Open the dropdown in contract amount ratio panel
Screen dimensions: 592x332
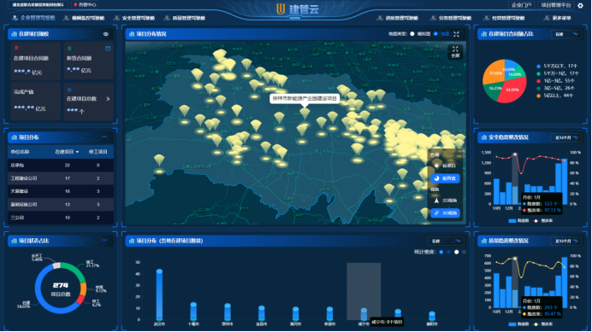tap(566, 34)
